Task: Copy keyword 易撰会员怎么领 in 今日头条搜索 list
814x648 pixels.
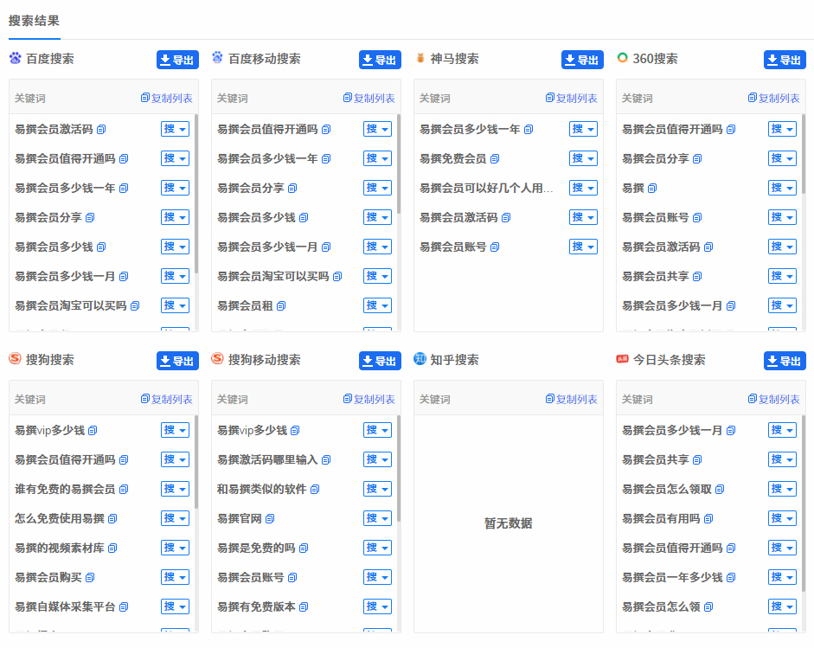Action: pos(708,606)
